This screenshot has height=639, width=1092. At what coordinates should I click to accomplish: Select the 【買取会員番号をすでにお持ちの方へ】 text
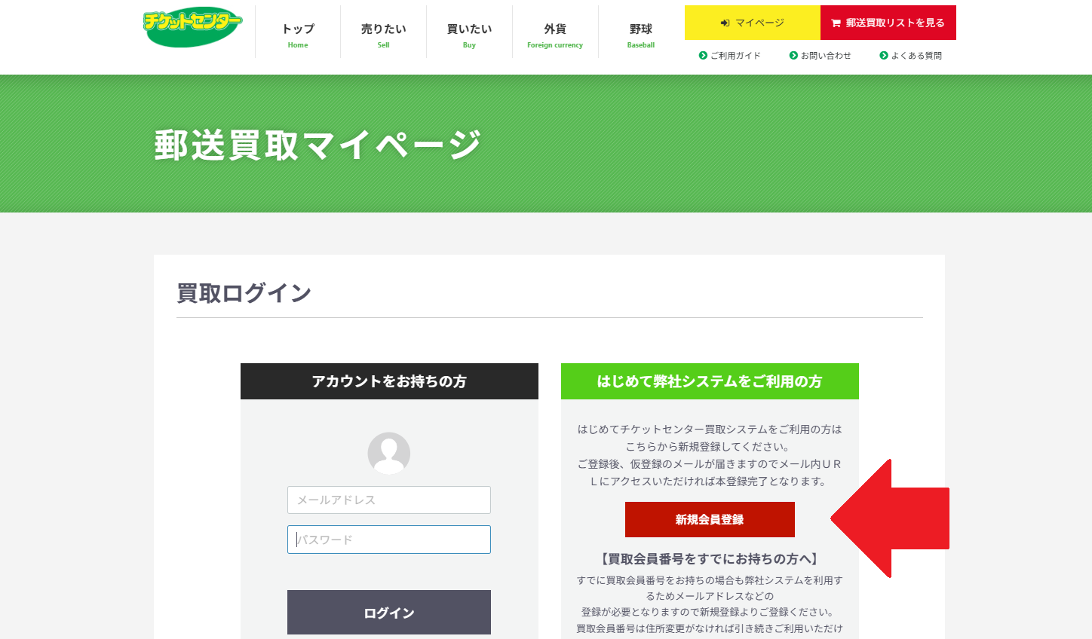coord(710,559)
